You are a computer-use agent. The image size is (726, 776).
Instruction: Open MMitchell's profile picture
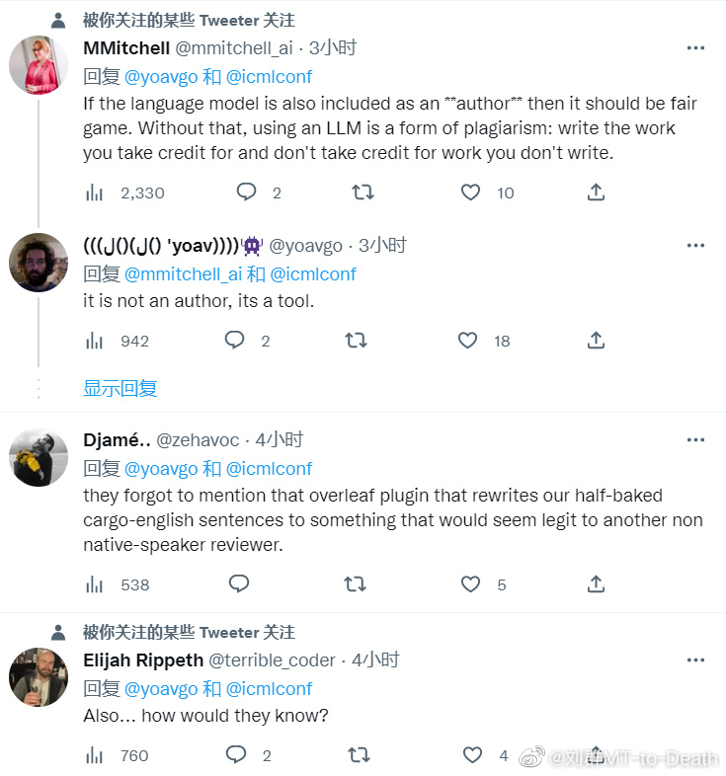pyautogui.click(x=39, y=65)
